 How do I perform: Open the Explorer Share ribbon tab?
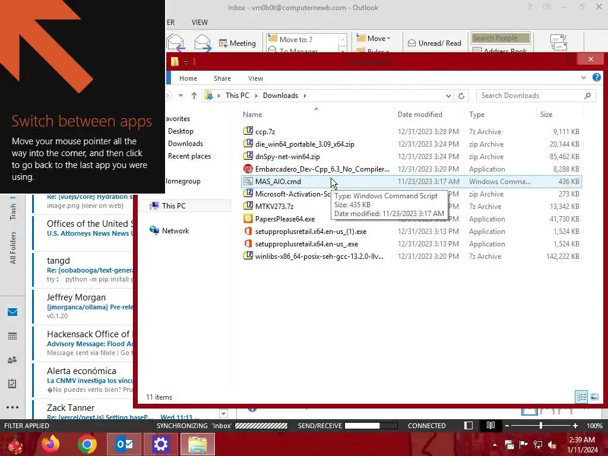pos(222,78)
